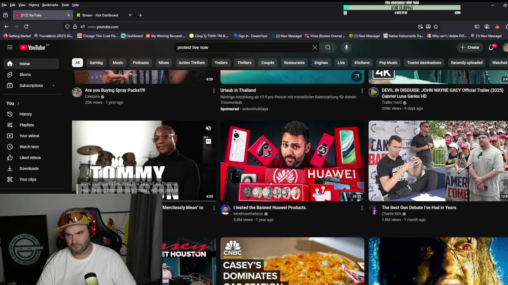
Task: Open the Firefox Bookmarks menu
Action: pos(50,5)
